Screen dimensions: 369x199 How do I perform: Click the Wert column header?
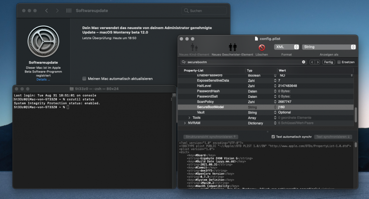(282, 70)
